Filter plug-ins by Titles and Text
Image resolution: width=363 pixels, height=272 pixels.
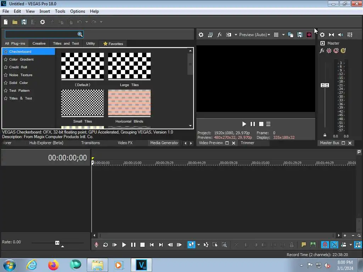[x=66, y=44]
